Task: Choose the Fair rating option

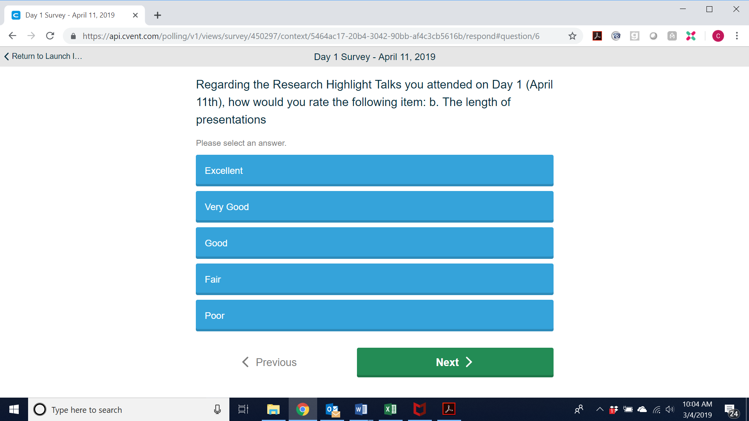Action: (x=374, y=279)
